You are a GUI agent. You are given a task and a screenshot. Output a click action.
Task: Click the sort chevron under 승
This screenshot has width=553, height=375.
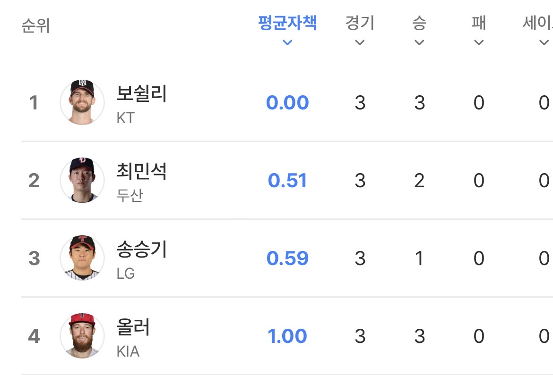(419, 43)
